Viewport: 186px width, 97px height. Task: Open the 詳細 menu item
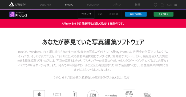(x=137, y=5)
